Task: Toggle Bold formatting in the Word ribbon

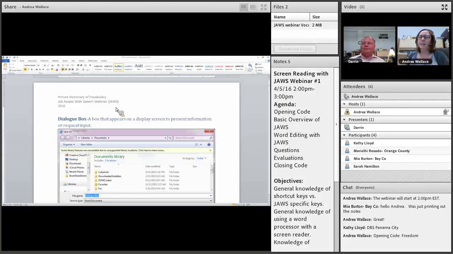Action: click(25, 69)
